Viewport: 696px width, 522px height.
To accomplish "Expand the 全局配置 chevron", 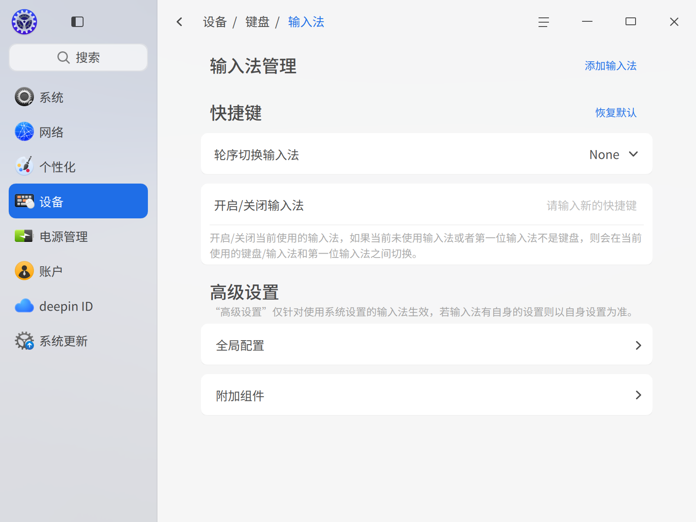I will 638,345.
